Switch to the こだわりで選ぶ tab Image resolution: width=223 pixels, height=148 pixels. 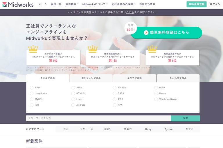point(178,78)
